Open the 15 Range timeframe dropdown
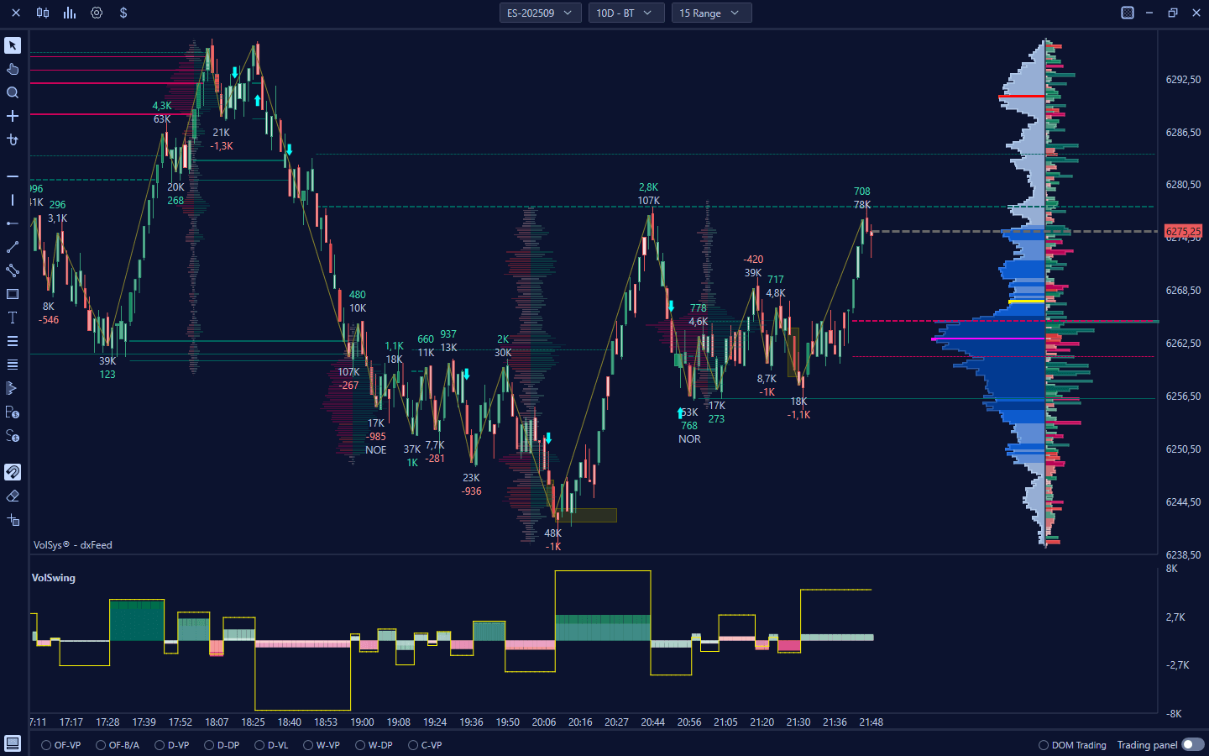This screenshot has width=1209, height=756. tap(710, 13)
